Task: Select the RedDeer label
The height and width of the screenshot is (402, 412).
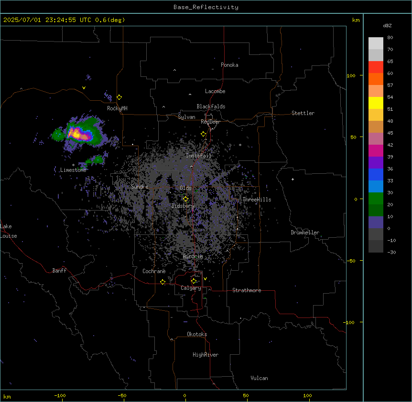Action: point(210,122)
